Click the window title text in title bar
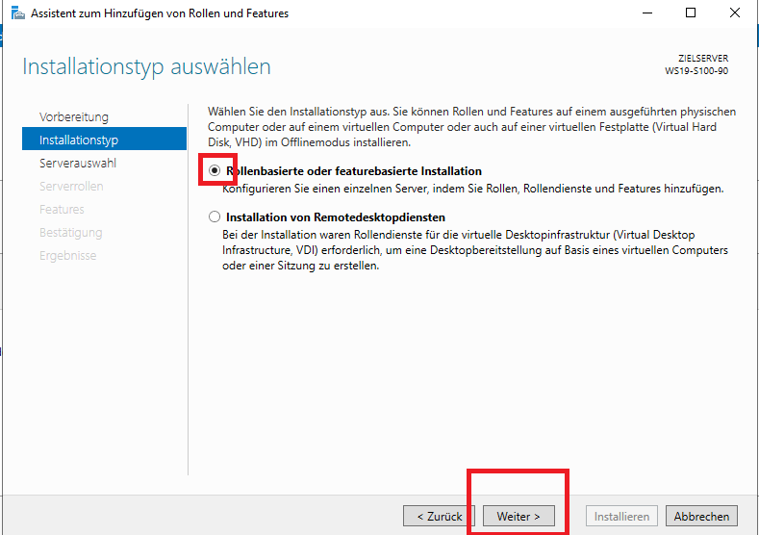Viewport: 759px width, 535px height. click(160, 13)
